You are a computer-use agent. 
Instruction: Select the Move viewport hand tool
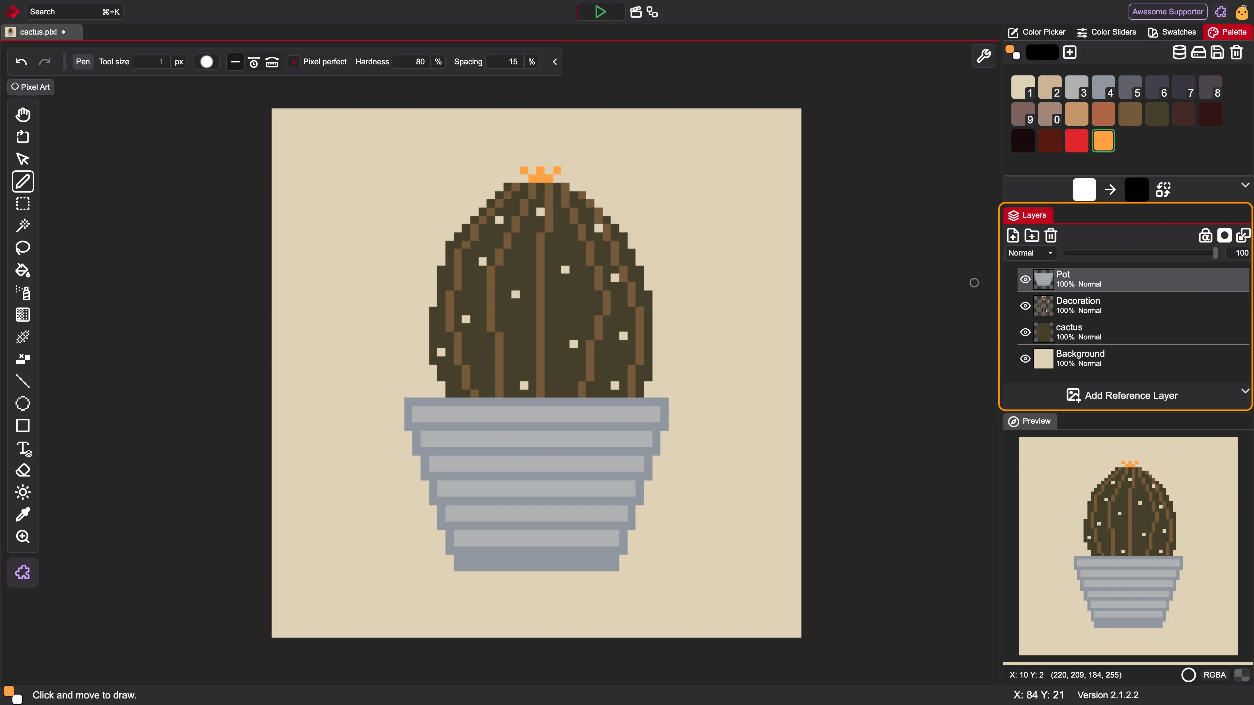(23, 115)
